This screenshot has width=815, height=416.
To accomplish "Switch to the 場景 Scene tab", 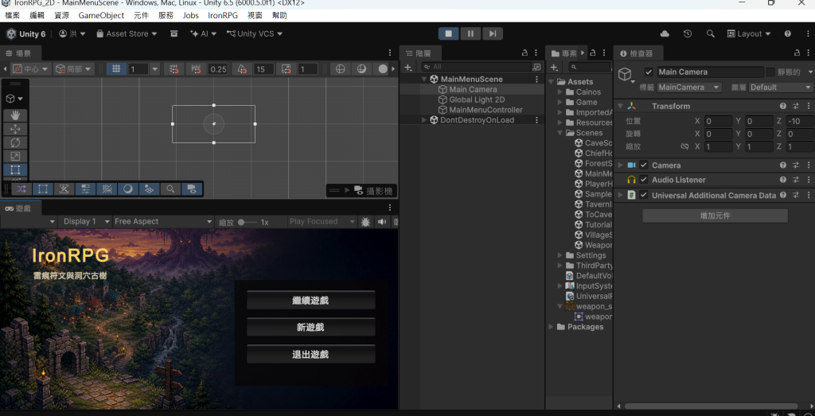I will pyautogui.click(x=19, y=53).
